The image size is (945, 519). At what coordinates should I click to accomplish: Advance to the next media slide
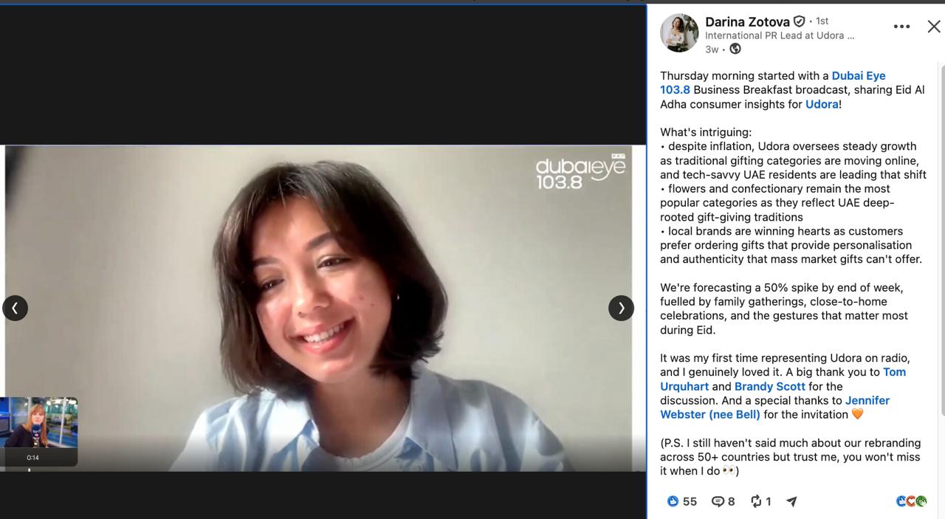click(x=621, y=308)
